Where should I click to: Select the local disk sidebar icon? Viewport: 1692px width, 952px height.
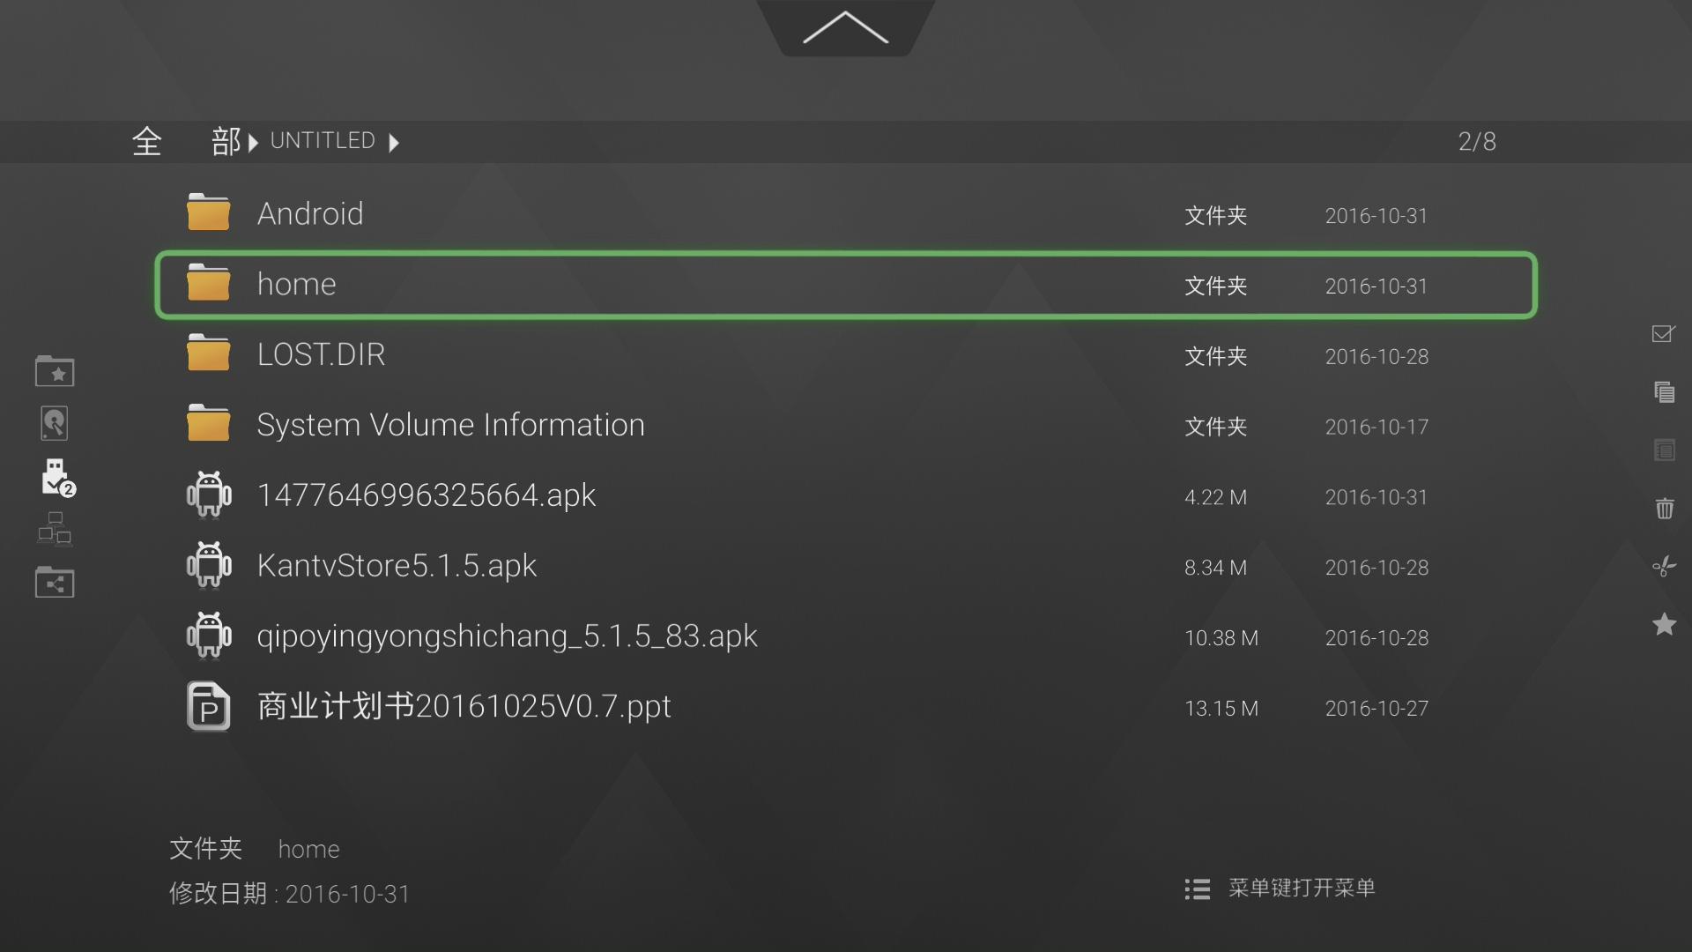tap(55, 424)
